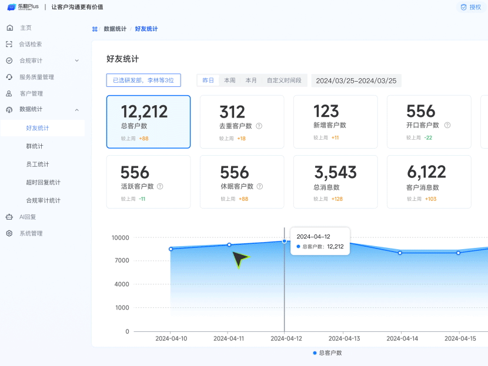
Task: Select the 新增客户数 123 card
Action: 336,122
